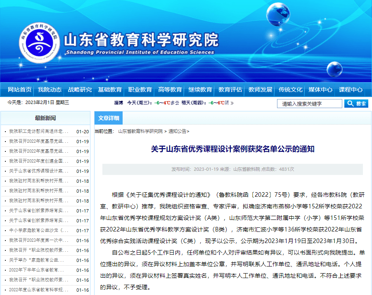Click the 发布时间 2023-01-19 publish info line
This screenshot has width=372, height=295.
[x=233, y=169]
